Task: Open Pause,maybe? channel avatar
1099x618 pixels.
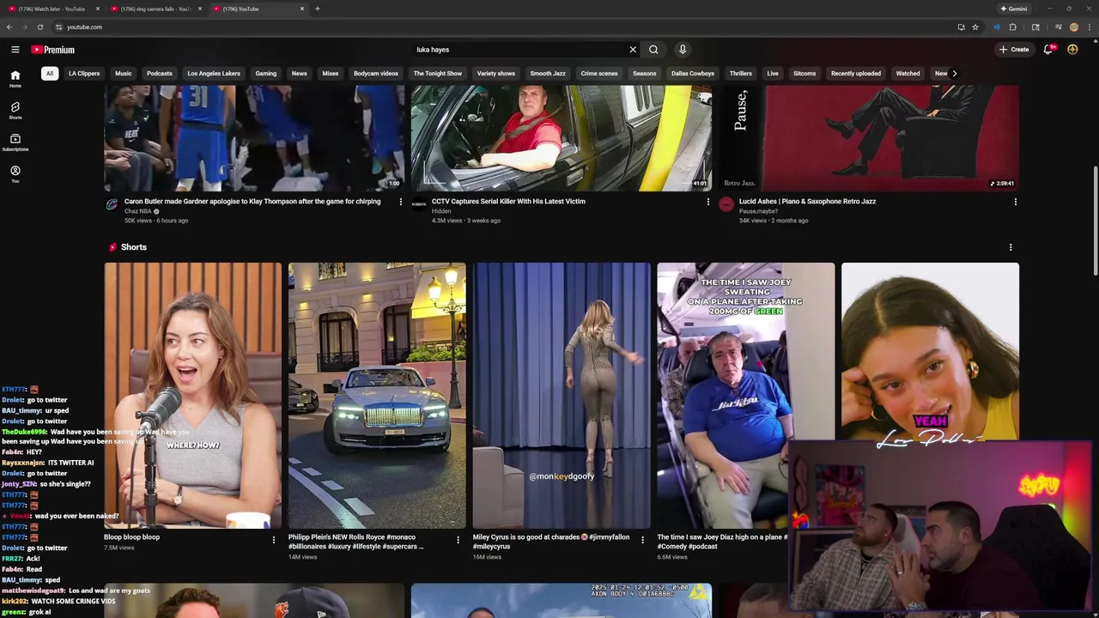Action: click(x=726, y=204)
